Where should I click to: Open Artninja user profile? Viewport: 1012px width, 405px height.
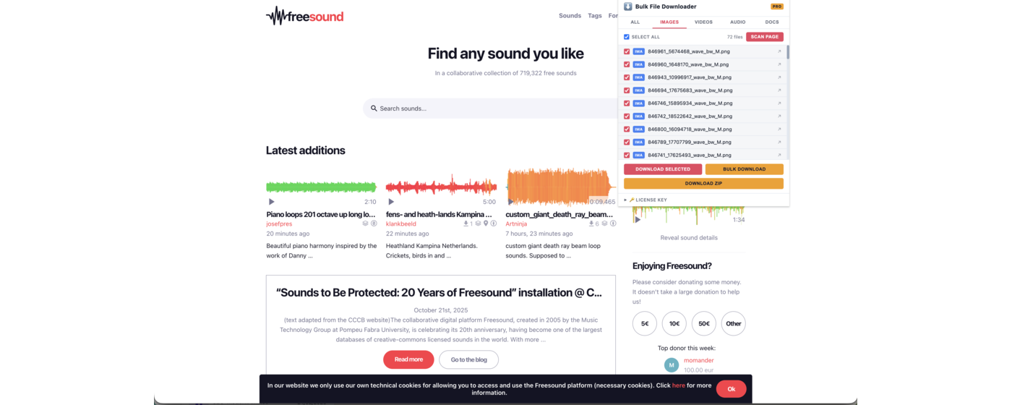point(516,224)
